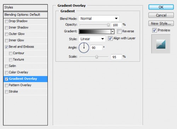Uncheck the Bevel and Emboss checkbox
The height and width of the screenshot is (129, 177).
[x=6, y=47]
